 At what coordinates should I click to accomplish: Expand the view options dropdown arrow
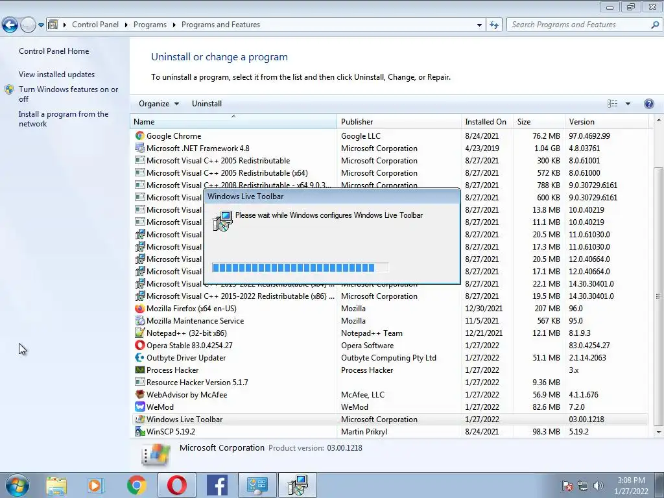pyautogui.click(x=628, y=104)
